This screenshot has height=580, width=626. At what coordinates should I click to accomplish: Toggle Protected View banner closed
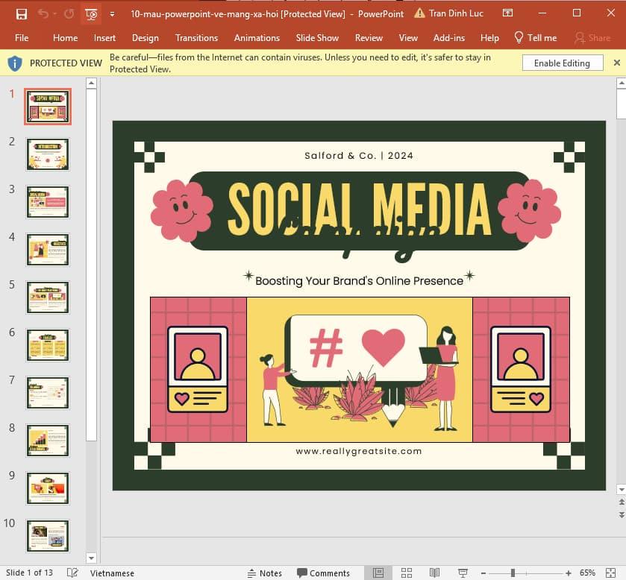(617, 63)
